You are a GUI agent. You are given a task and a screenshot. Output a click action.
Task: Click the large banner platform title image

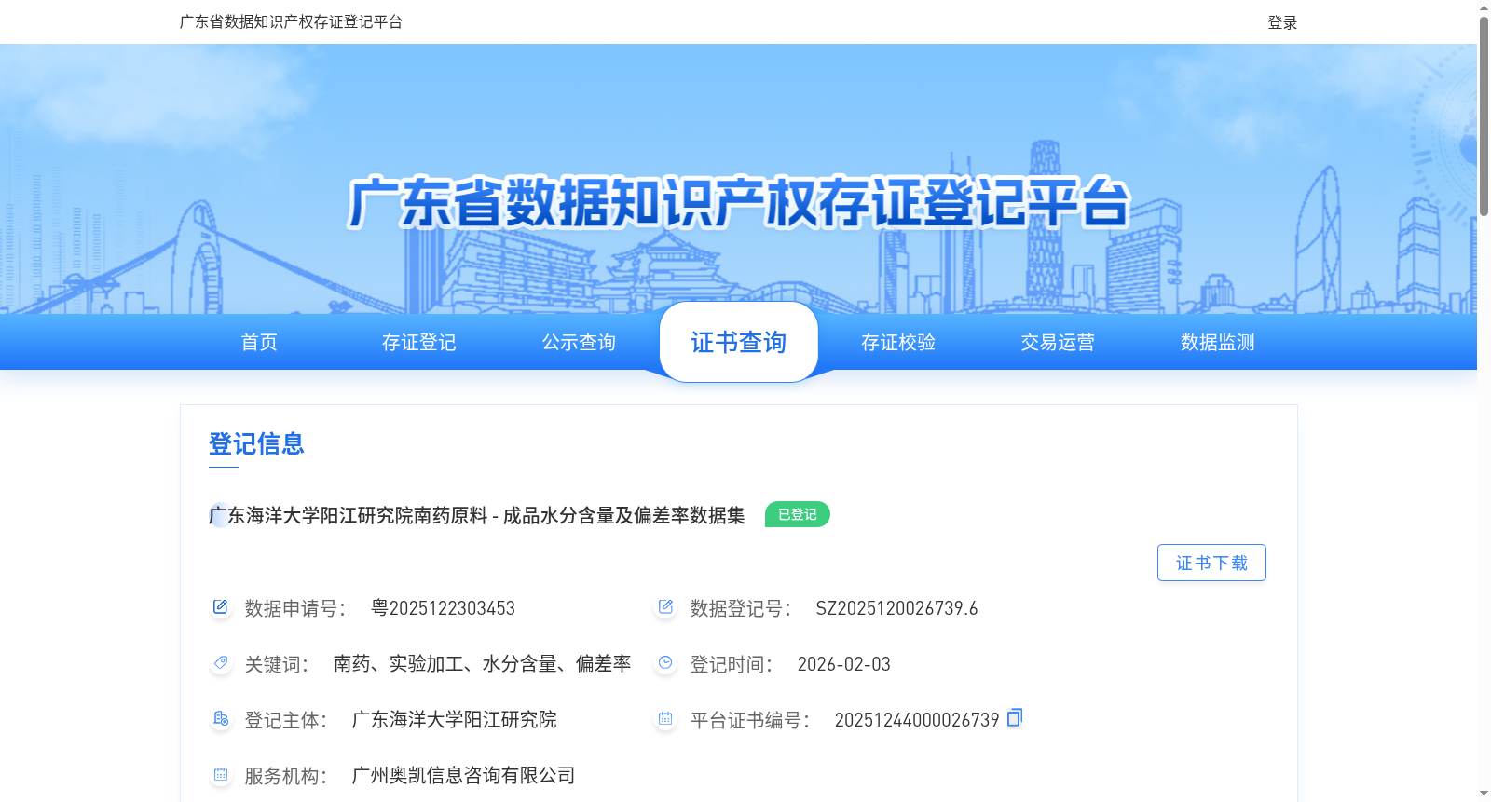point(738,202)
